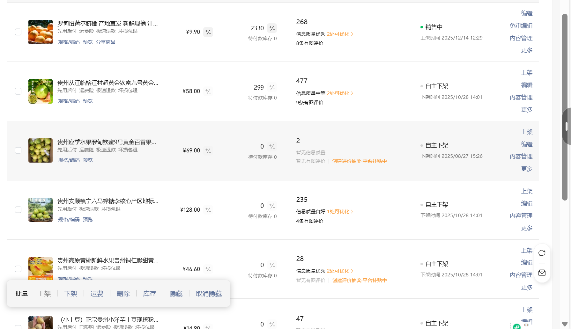Click stock edit icon beside 299

[x=272, y=87]
